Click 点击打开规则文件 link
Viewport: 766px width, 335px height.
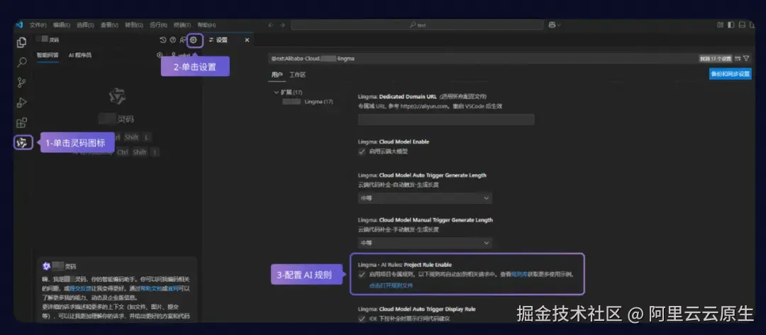pyautogui.click(x=391, y=285)
